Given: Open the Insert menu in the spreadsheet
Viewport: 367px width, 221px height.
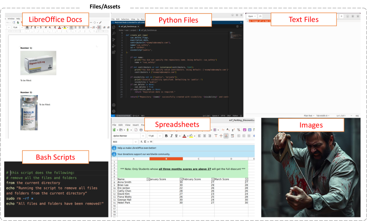Looking at the screenshot, I should (x=136, y=125).
